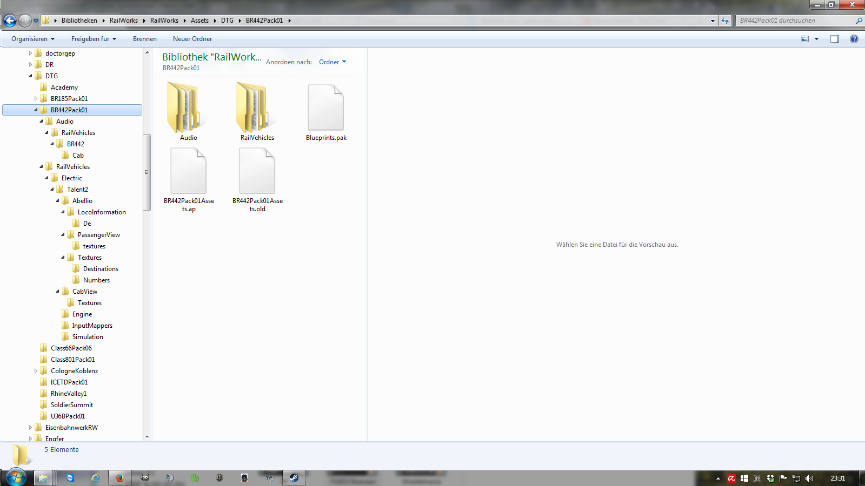The height and width of the screenshot is (486, 865).
Task: Collapse the Talent2 tree node
Action: point(52,190)
